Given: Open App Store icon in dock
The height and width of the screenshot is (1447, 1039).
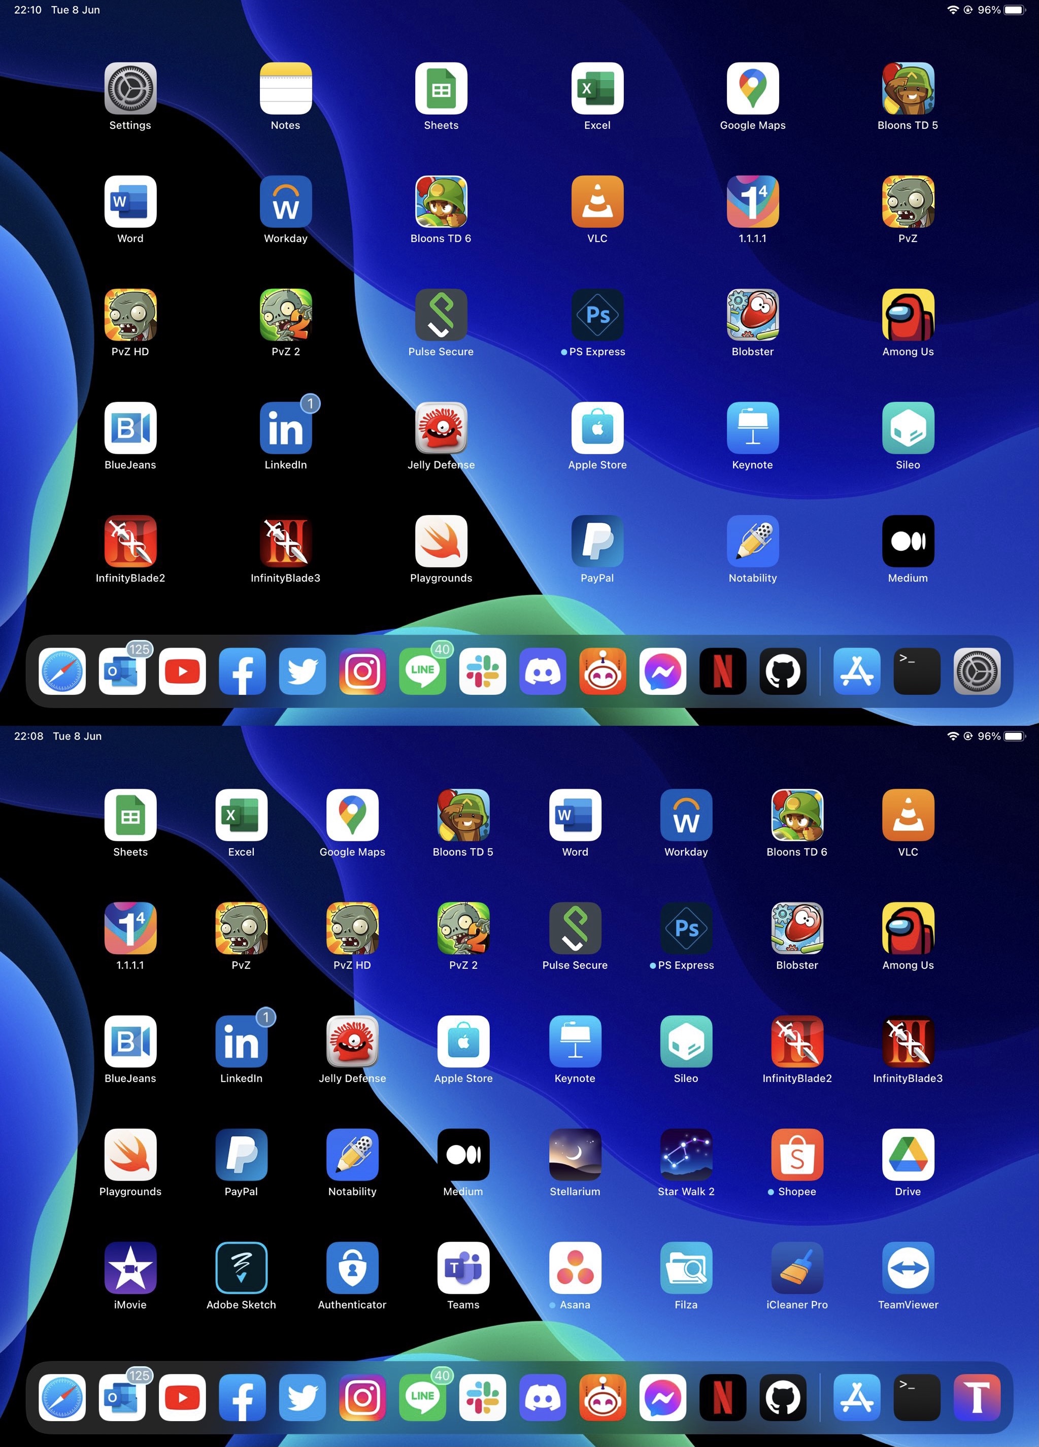Looking at the screenshot, I should pos(854,669).
